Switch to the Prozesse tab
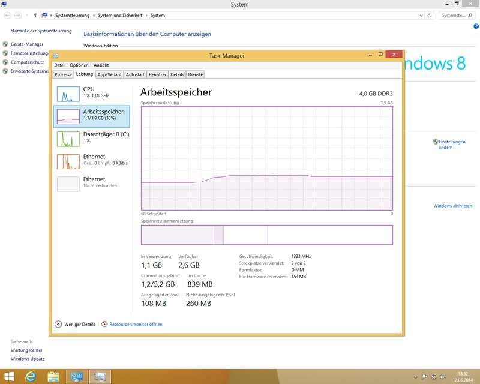The image size is (480, 384). [63, 74]
